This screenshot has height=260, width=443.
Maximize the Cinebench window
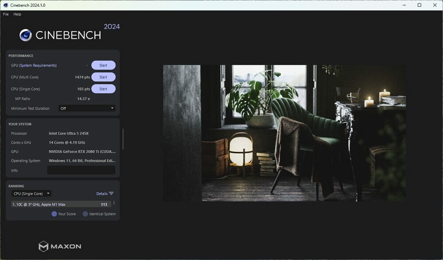(420, 5)
